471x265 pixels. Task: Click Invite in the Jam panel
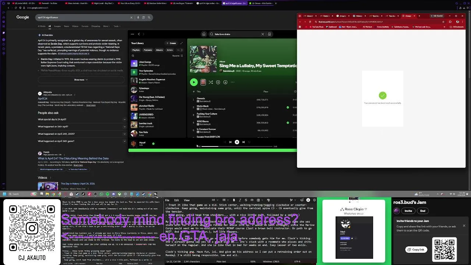click(x=408, y=211)
